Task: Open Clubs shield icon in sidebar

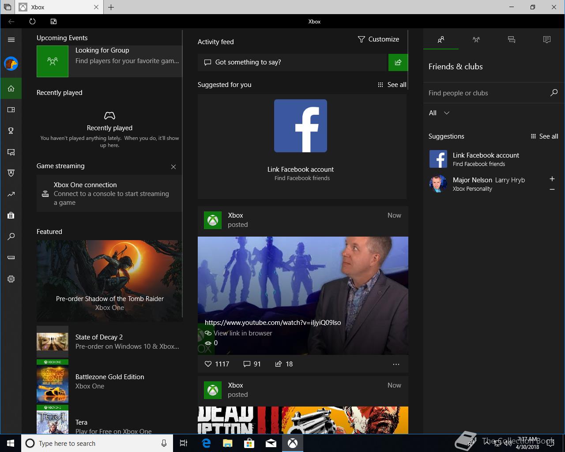Action: coord(11,173)
